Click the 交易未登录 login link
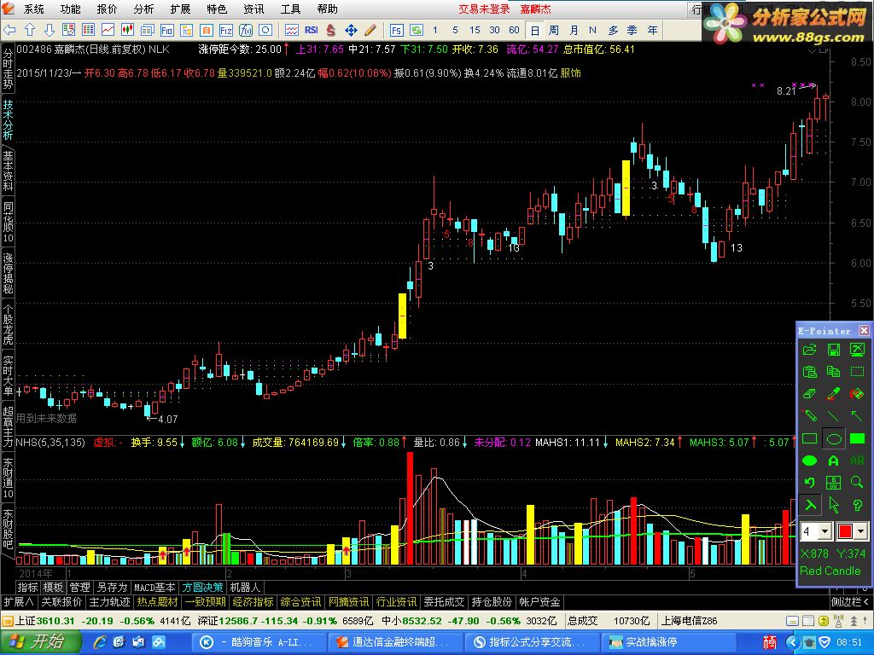Image resolution: width=874 pixels, height=655 pixels. click(485, 9)
